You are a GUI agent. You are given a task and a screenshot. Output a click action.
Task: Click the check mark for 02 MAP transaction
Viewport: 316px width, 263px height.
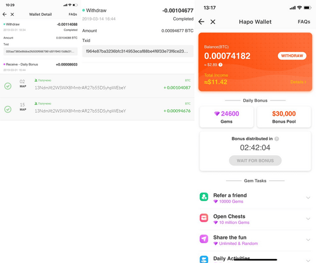[x=8, y=86]
